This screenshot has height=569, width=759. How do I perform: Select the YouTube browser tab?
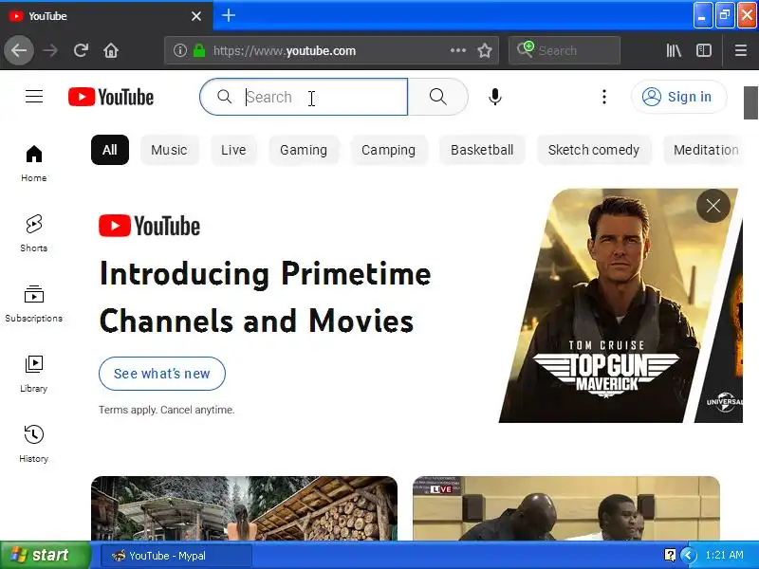point(105,16)
